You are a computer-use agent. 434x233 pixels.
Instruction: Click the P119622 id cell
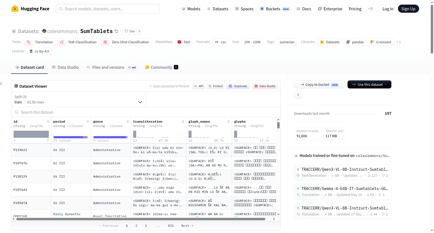tap(31, 150)
